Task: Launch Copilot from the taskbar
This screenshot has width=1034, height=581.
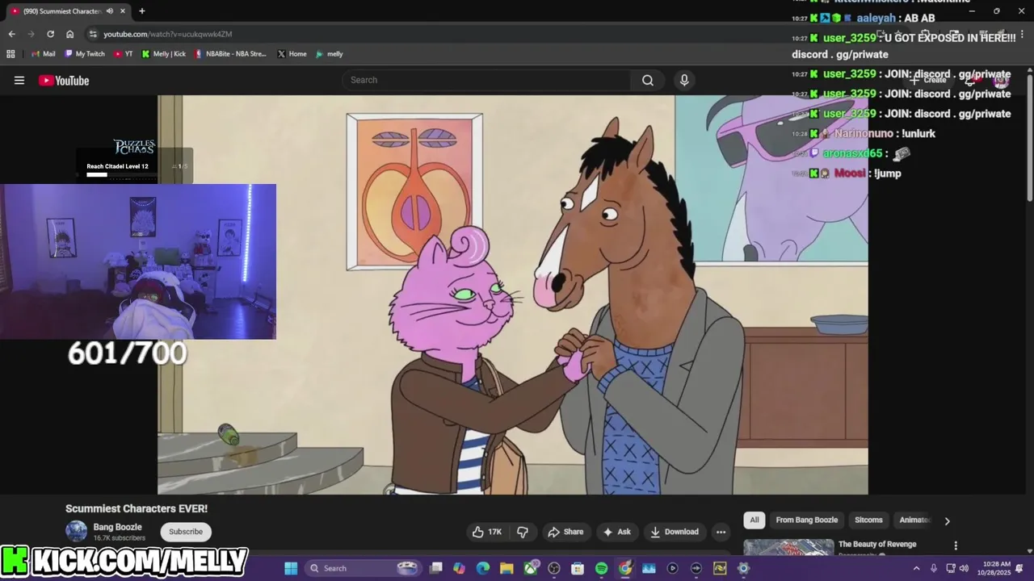Action: (x=460, y=568)
